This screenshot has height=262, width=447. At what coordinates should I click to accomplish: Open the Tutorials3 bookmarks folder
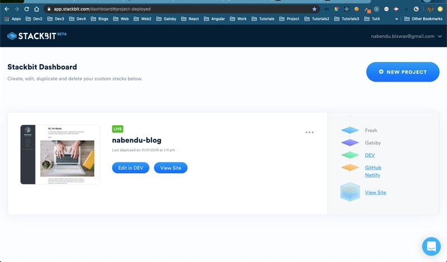[346, 19]
